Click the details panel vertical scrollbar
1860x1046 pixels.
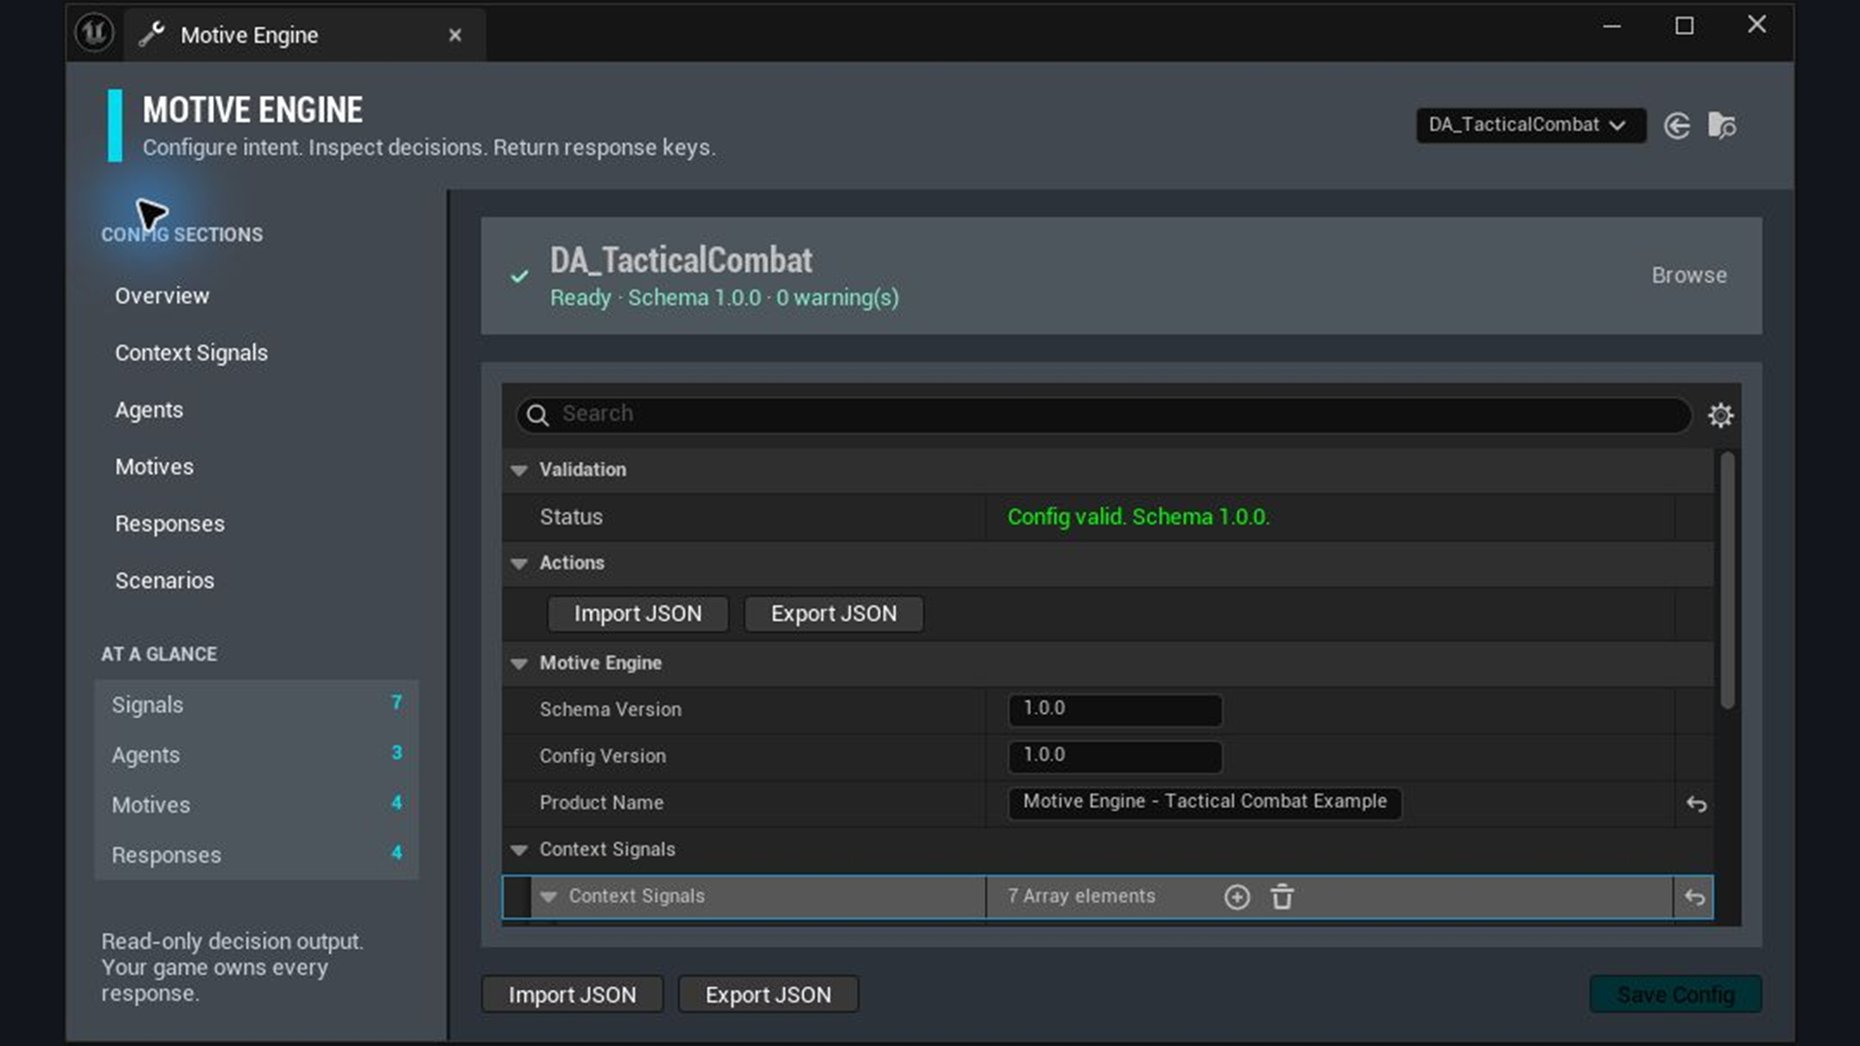point(1727,581)
